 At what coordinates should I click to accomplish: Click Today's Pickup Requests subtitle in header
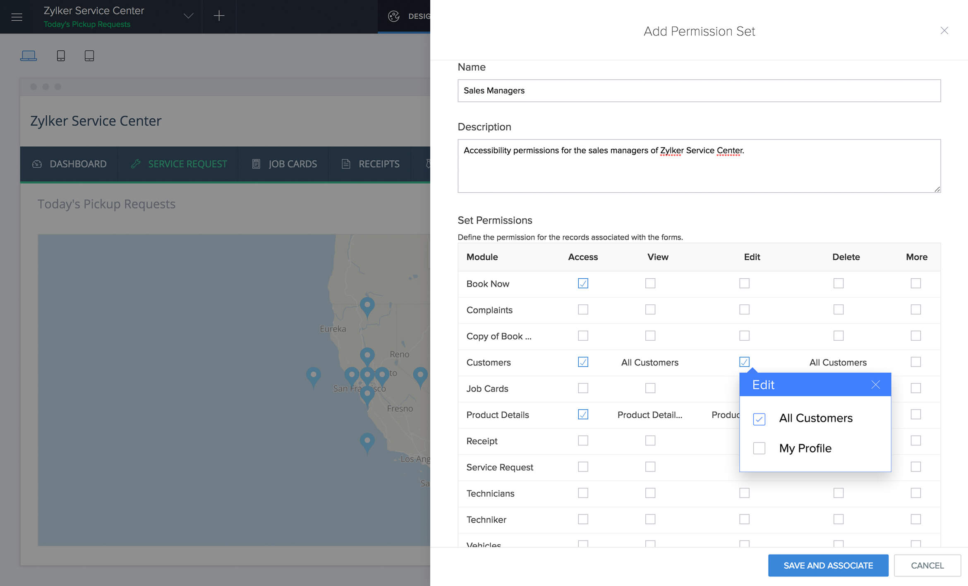click(x=87, y=24)
